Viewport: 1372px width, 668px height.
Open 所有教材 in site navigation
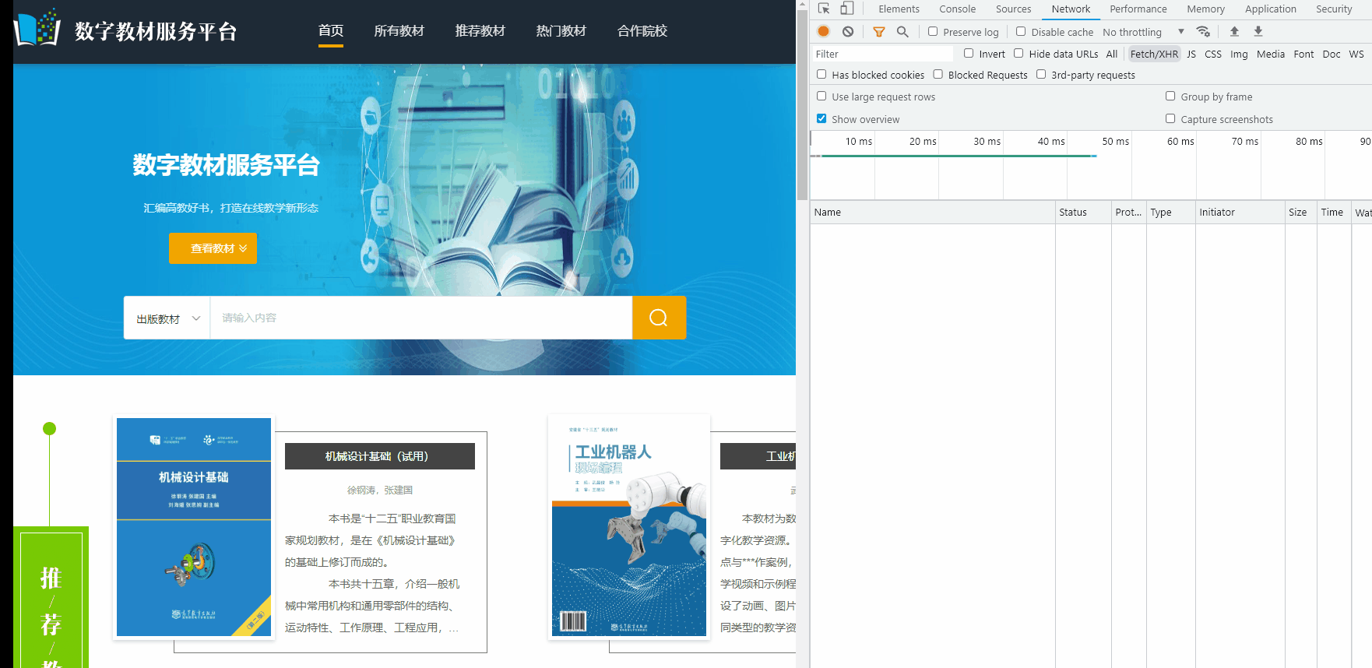click(x=399, y=31)
